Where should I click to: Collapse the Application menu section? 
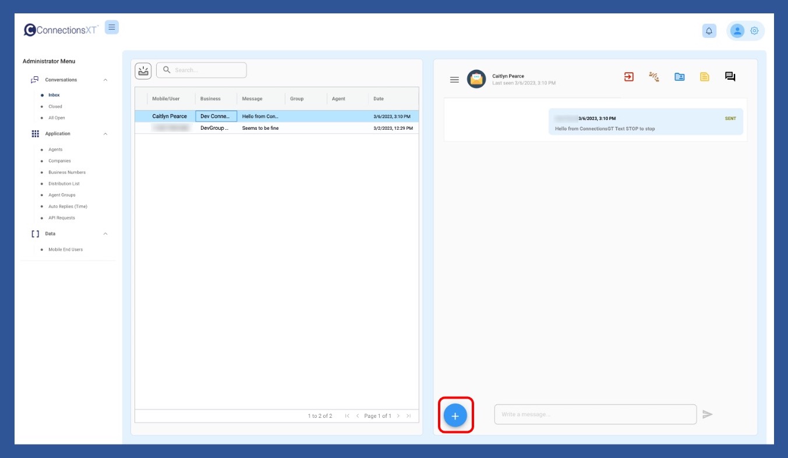pyautogui.click(x=105, y=134)
